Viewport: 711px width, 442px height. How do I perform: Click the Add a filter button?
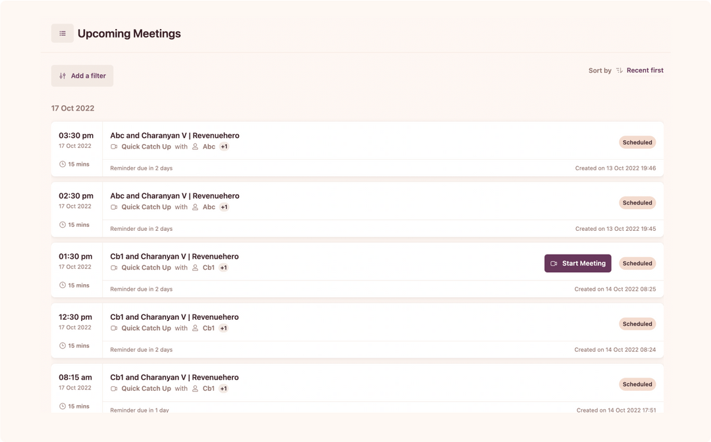click(x=82, y=76)
